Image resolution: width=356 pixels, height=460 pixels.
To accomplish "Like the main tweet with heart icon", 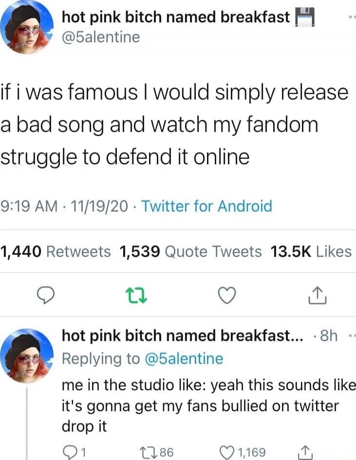I will 227,295.
